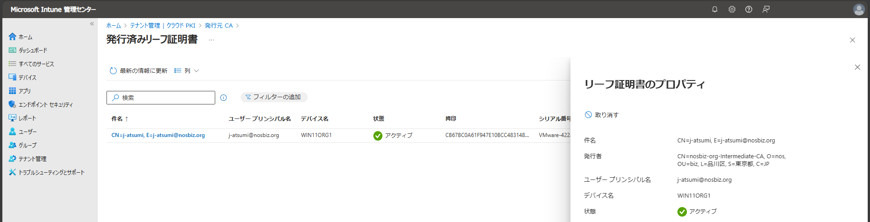Screen dimensions: 870x222
Task: Open the notifications bell icon
Action: [x=715, y=9]
